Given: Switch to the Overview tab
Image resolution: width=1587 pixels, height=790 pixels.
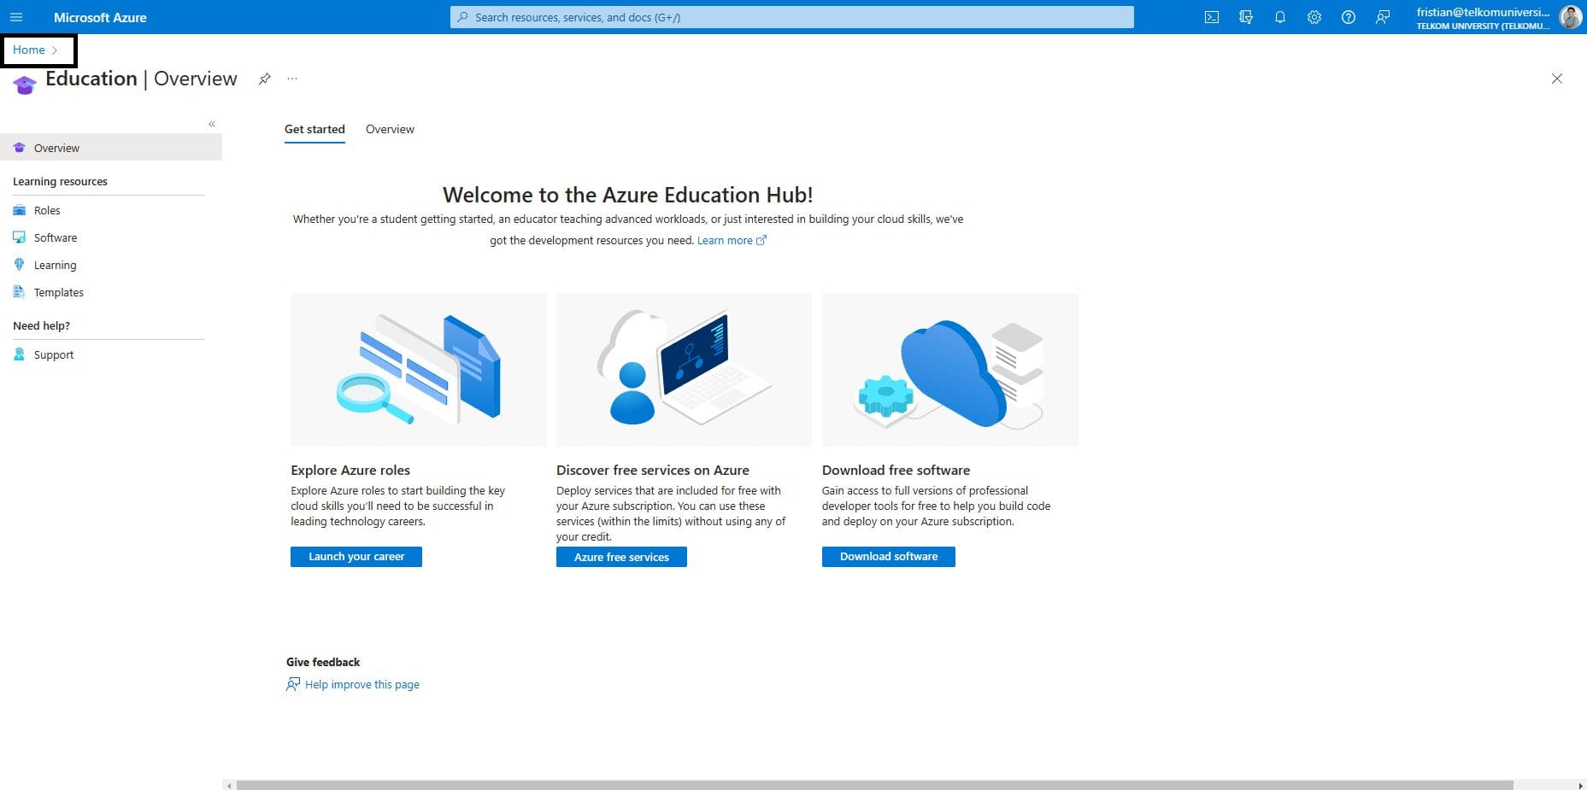Looking at the screenshot, I should coord(390,129).
